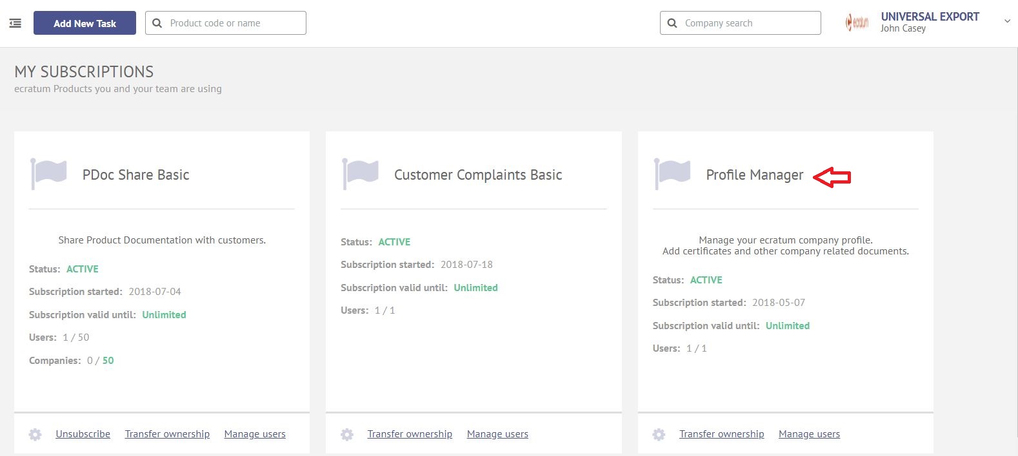The width and height of the screenshot is (1018, 456).
Task: Click 'Share Product Documentation with customers.' text
Action: (x=162, y=240)
